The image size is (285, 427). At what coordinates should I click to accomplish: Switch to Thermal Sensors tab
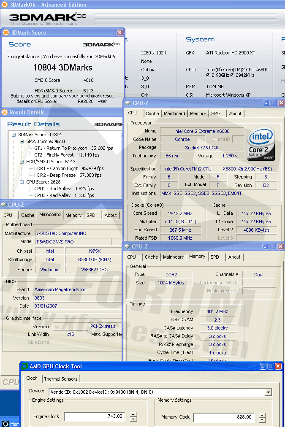point(61,379)
